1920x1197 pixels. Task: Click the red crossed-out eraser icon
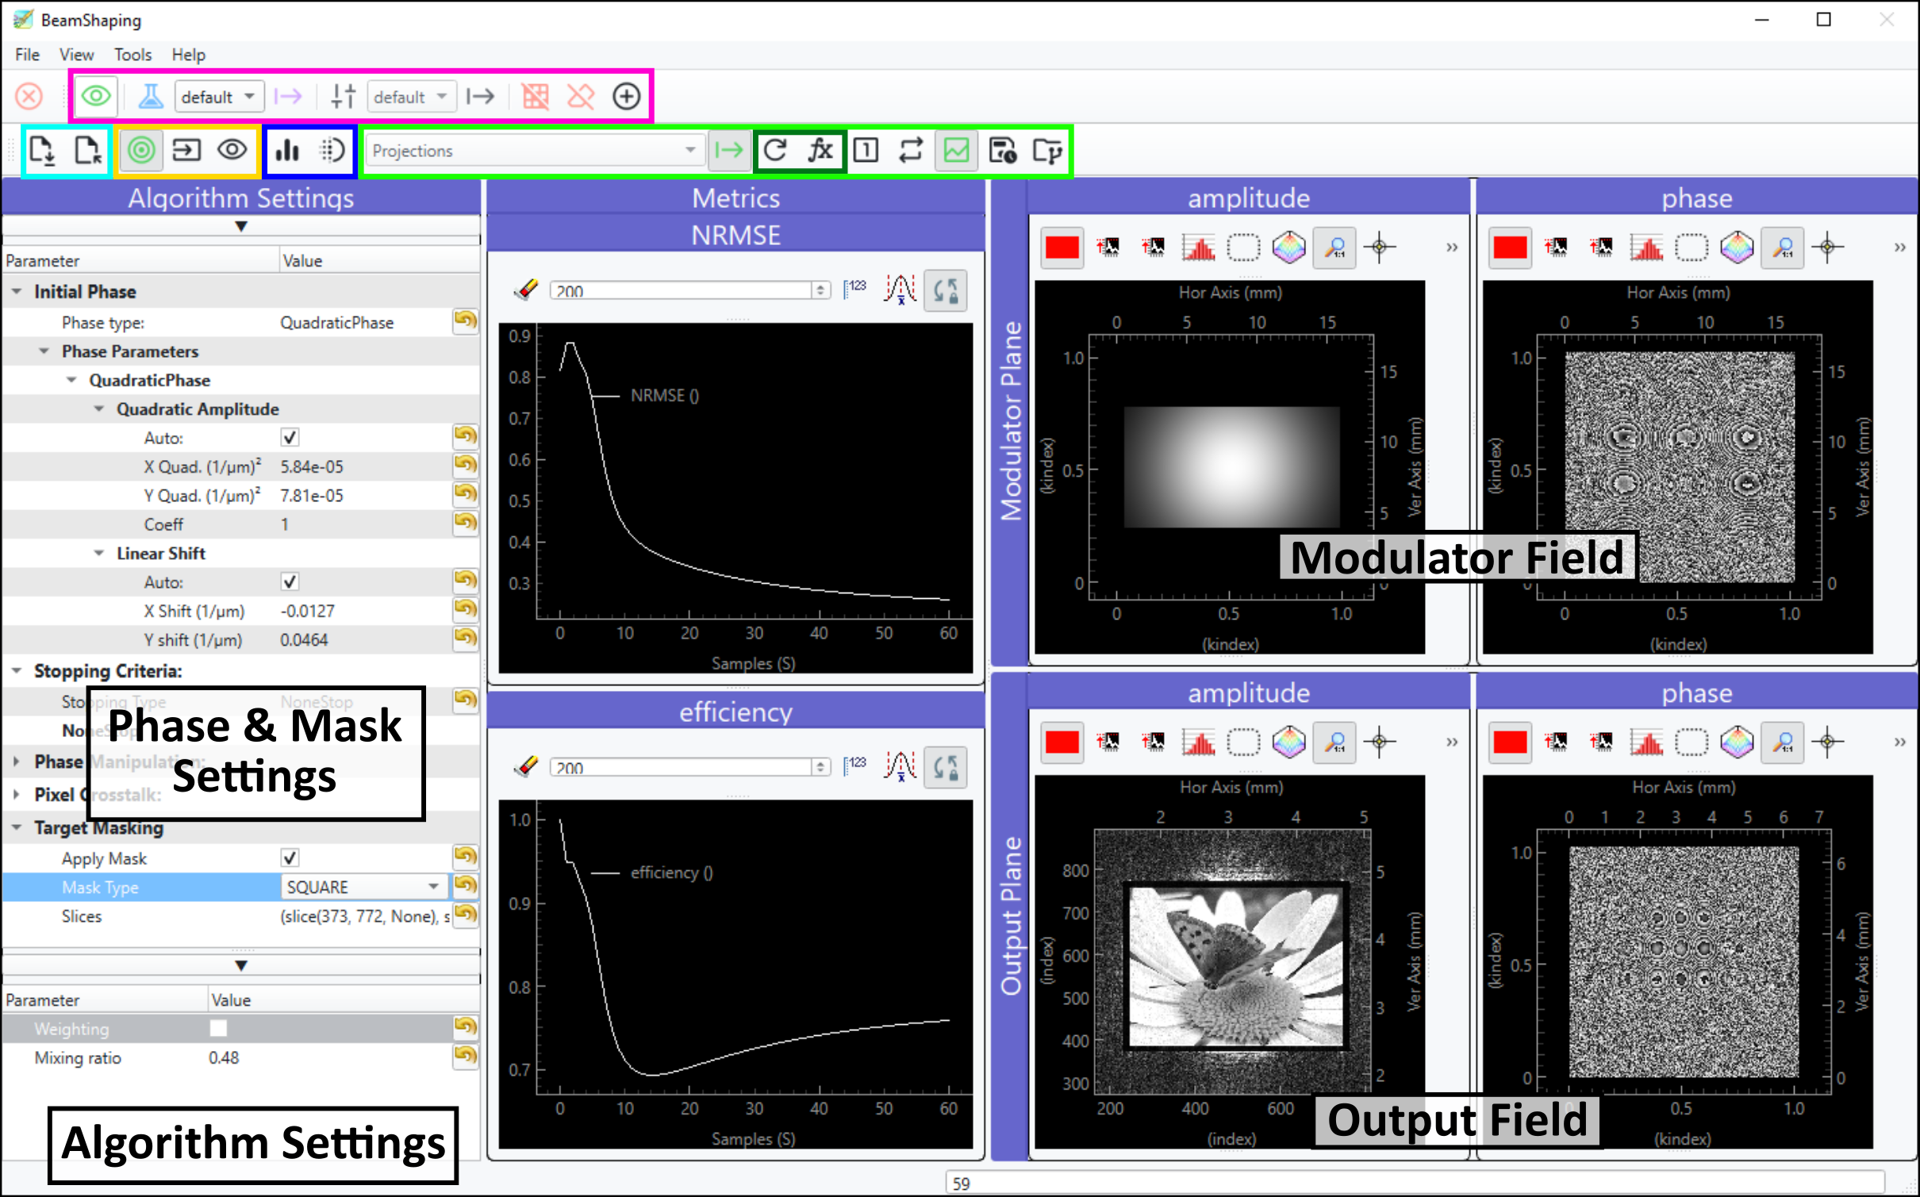point(581,97)
